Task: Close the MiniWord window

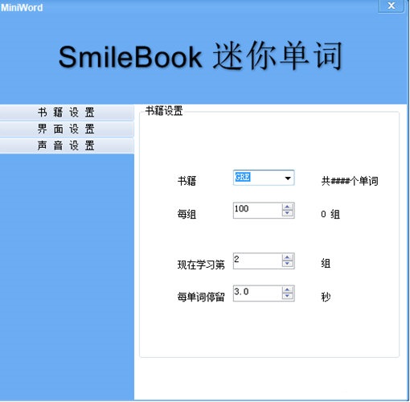Action: [x=392, y=6]
